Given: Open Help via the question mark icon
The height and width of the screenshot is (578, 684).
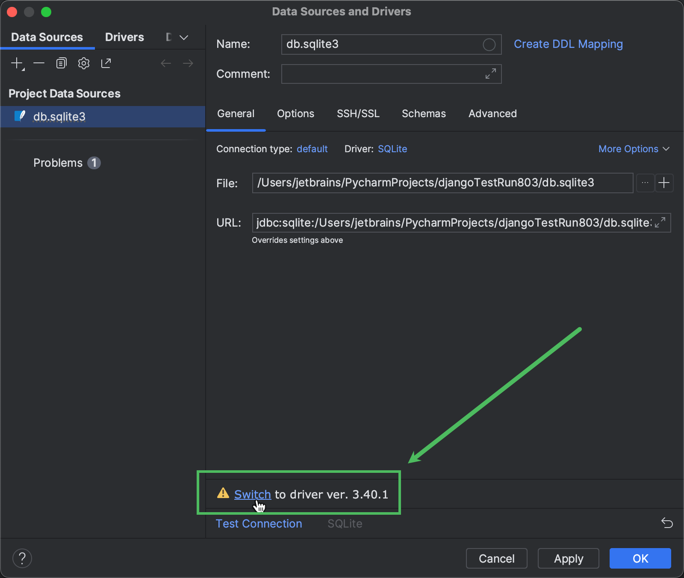Looking at the screenshot, I should click(x=22, y=558).
